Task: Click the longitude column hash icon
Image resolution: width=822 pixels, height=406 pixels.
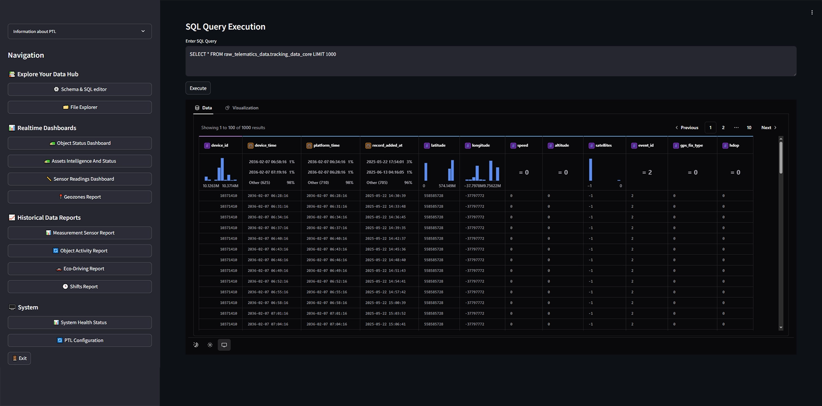Action: (x=468, y=146)
